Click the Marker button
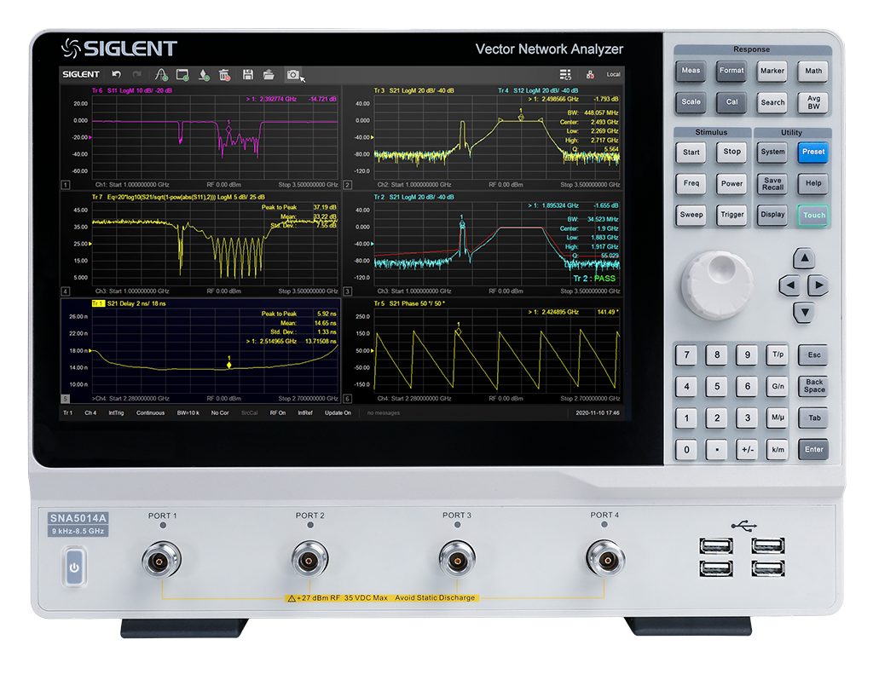The image size is (873, 680). coord(772,71)
